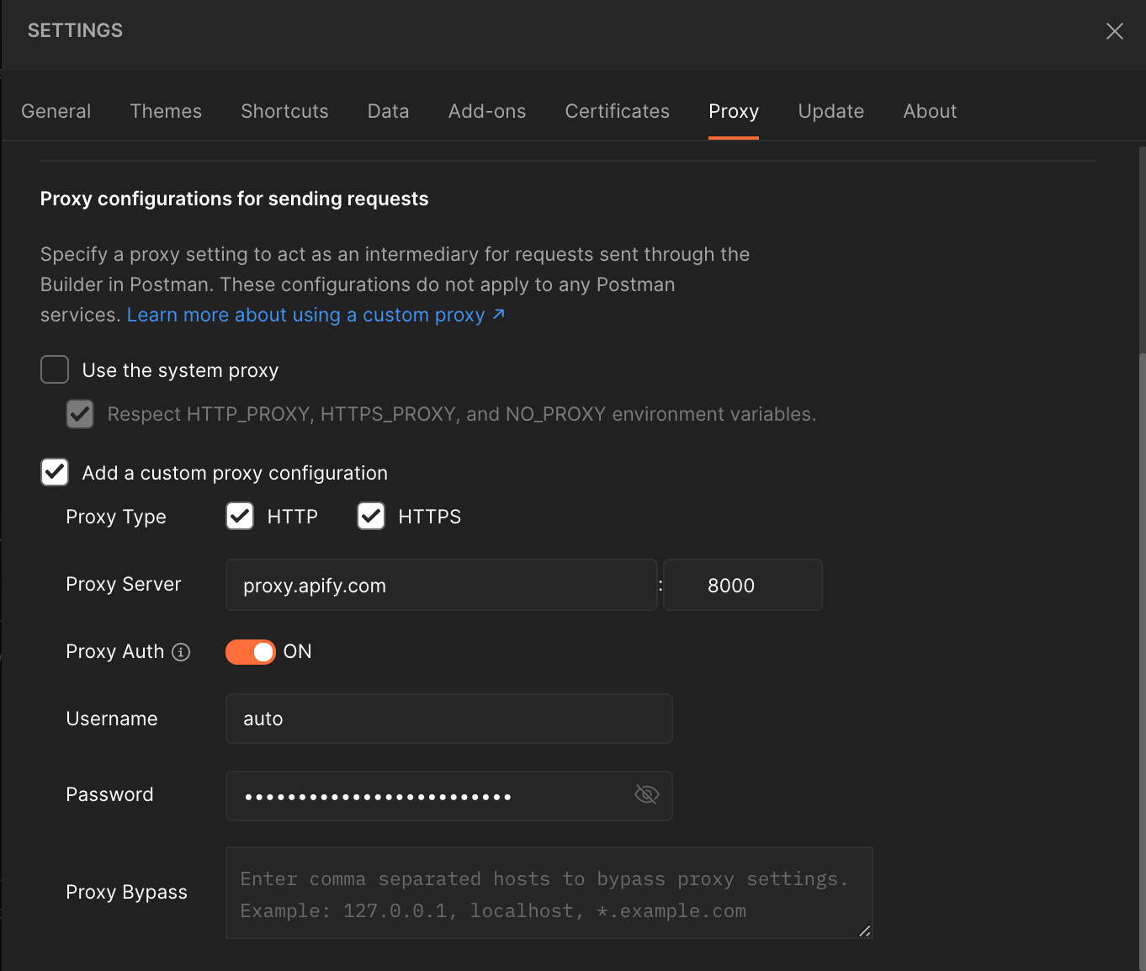Click the external link arrow beside custom proxy

coord(498,314)
